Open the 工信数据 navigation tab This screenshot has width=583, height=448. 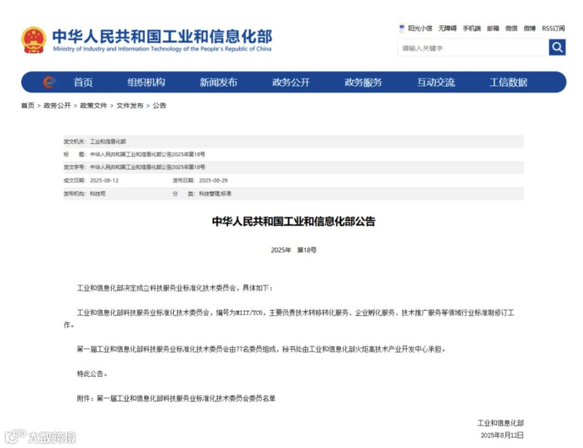point(509,82)
